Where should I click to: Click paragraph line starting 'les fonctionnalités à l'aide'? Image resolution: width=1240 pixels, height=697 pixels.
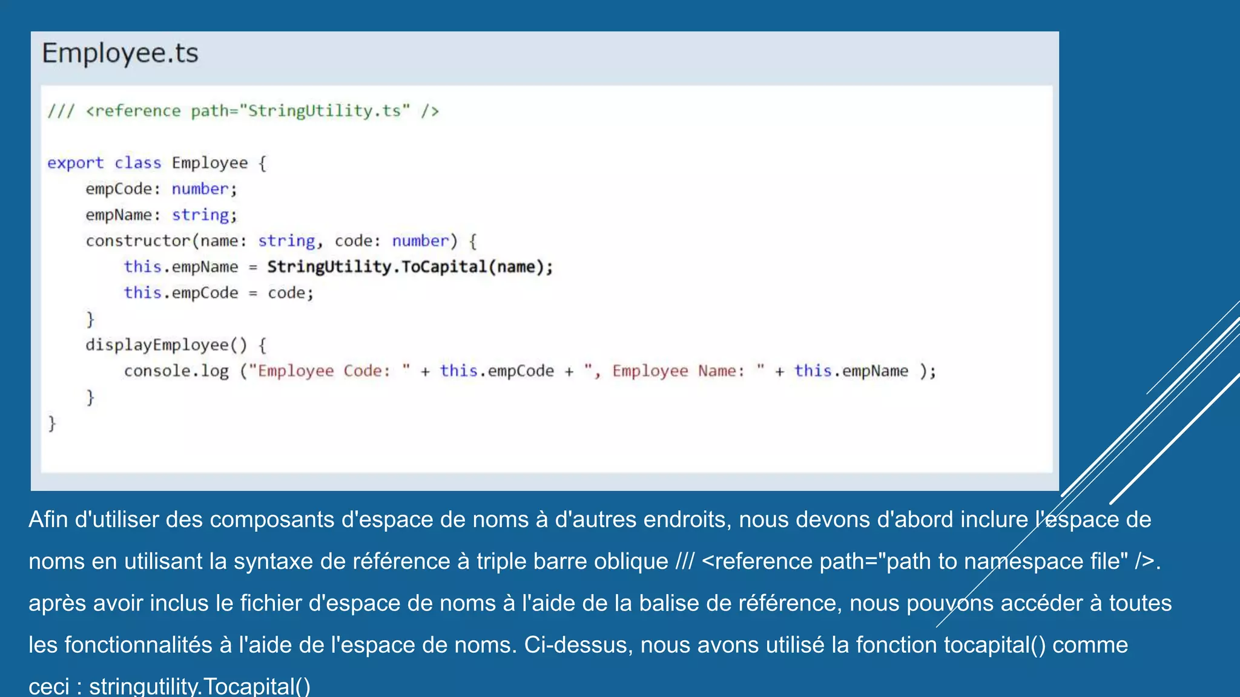point(578,645)
